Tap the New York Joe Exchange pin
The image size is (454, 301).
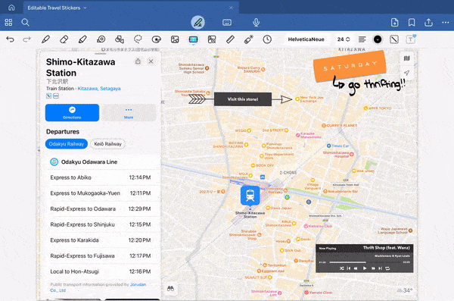(x=297, y=99)
